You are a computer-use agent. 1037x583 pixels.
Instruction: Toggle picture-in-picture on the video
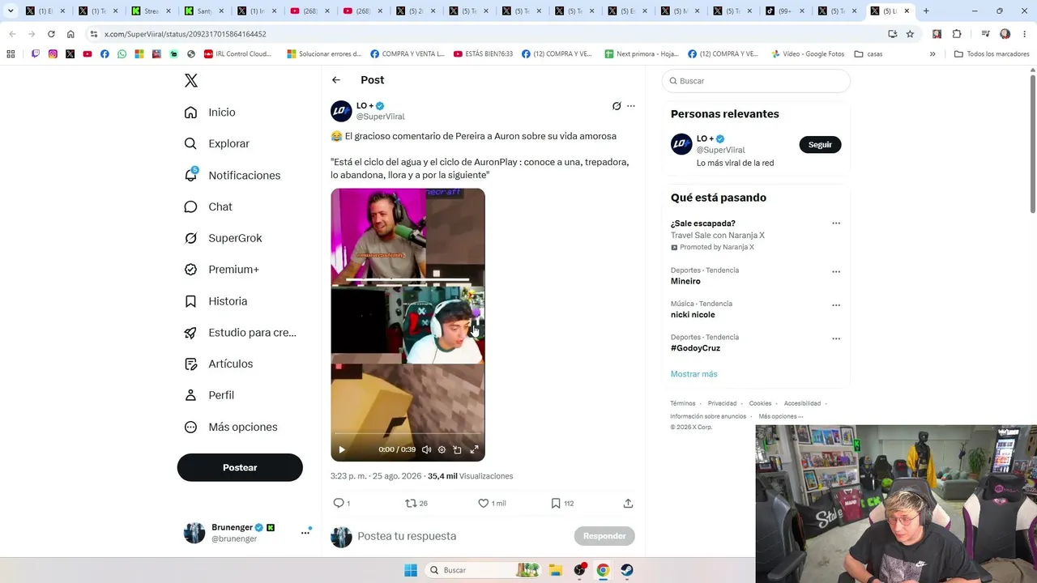[x=457, y=449]
